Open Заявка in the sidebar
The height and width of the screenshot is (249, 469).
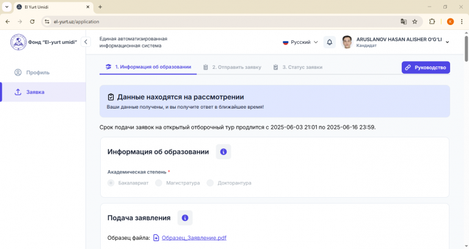pyautogui.click(x=43, y=92)
